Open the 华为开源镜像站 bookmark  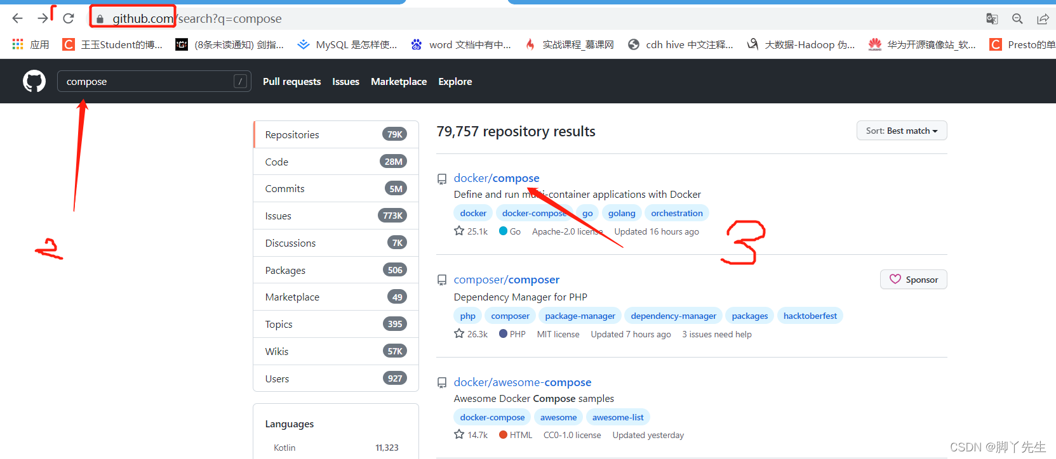[922, 44]
